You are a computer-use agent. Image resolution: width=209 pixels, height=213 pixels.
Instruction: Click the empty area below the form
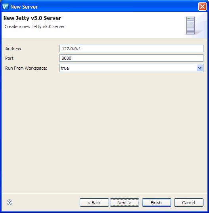pos(104,132)
